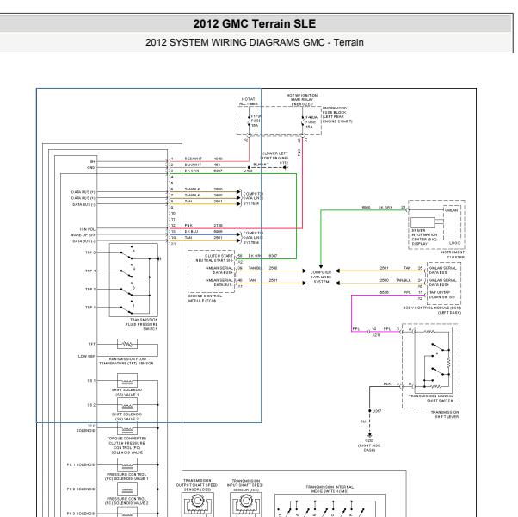Click the 'PNK' wire label at pin 12
This screenshot has height=517, width=518.
click(x=188, y=225)
